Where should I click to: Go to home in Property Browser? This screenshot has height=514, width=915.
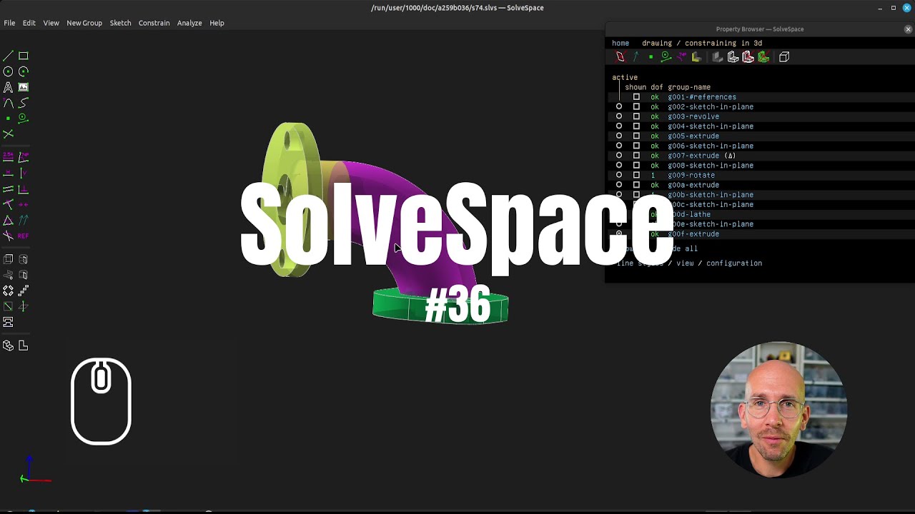click(620, 43)
